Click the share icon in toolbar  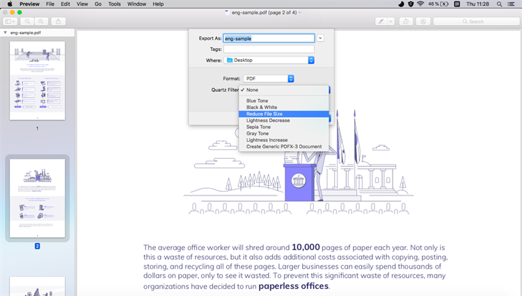(58, 22)
